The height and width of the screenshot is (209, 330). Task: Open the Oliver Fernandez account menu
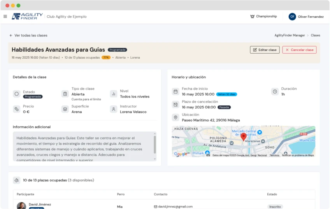pyautogui.click(x=311, y=17)
